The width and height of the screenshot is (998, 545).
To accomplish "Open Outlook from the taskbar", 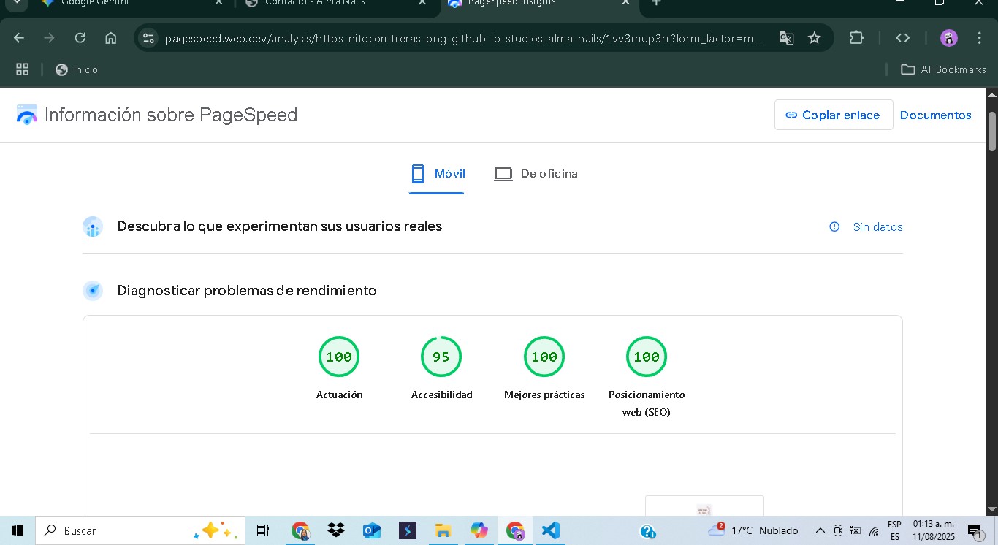I will click(x=372, y=530).
